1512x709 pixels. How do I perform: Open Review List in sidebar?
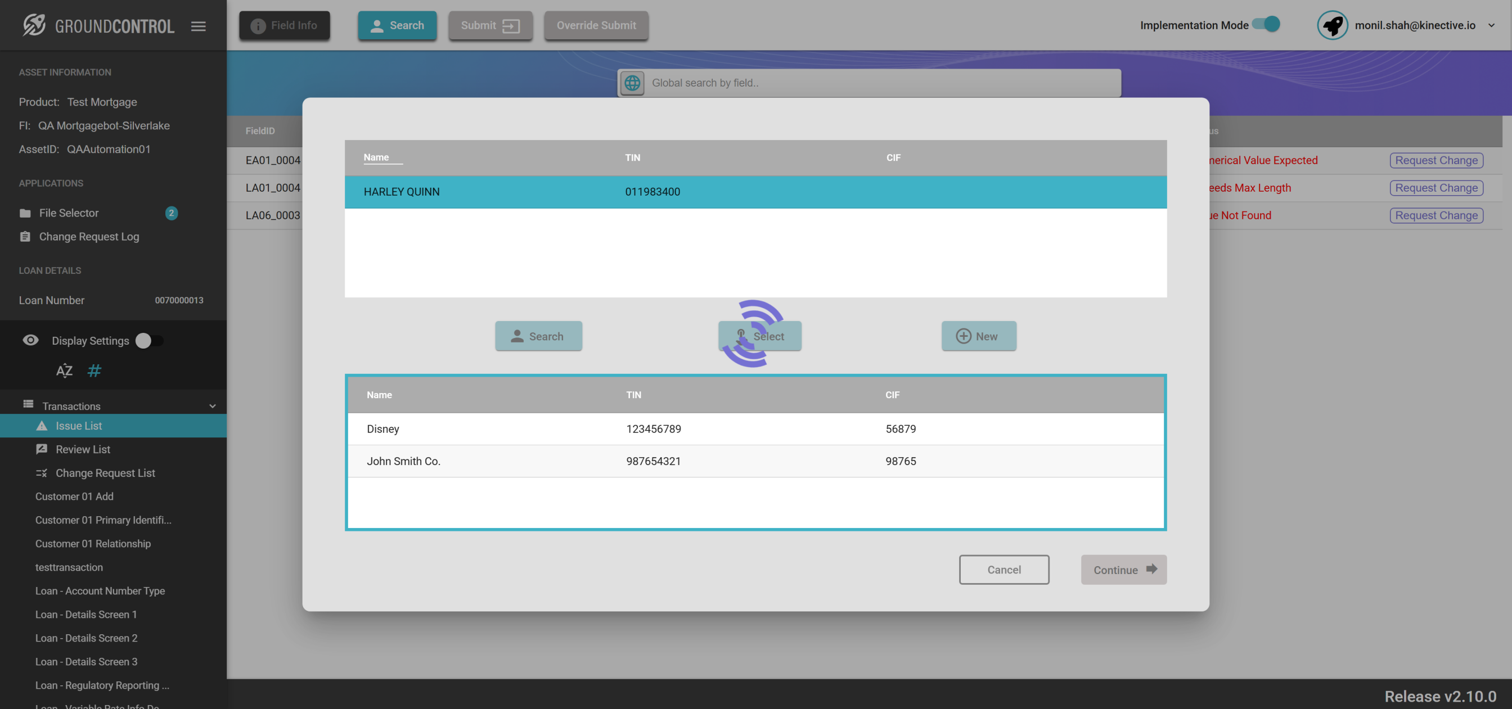click(83, 449)
